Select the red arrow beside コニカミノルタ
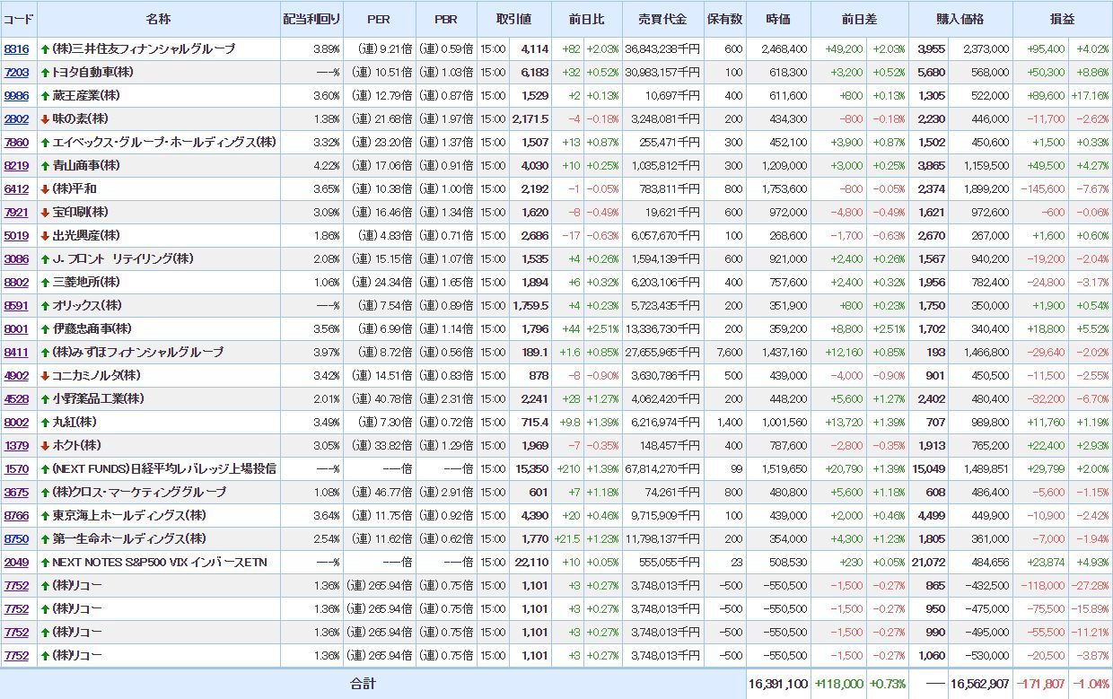Image resolution: width=1113 pixels, height=699 pixels. 45,375
